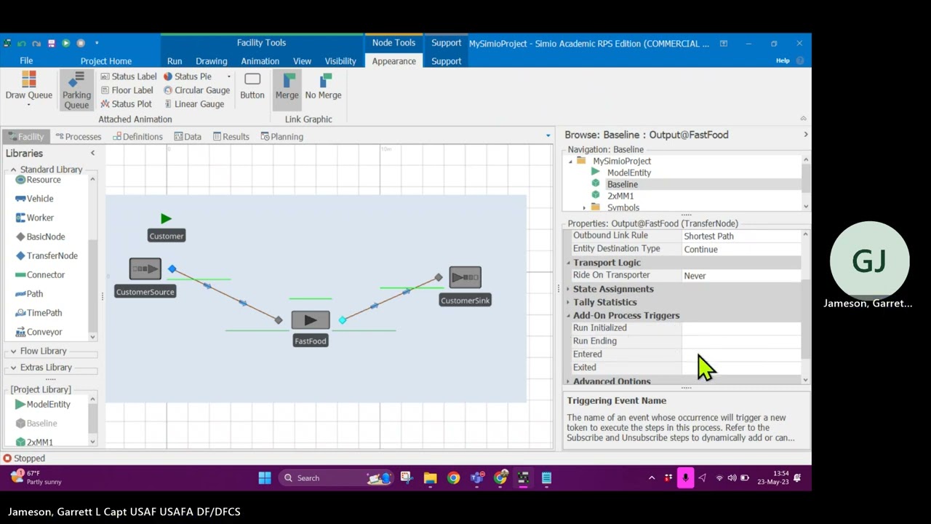The height and width of the screenshot is (524, 931).
Task: Add a Circular Gauge animation
Action: 196,90
